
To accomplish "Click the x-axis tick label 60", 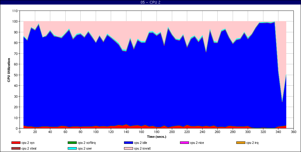I will (x=65, y=132).
